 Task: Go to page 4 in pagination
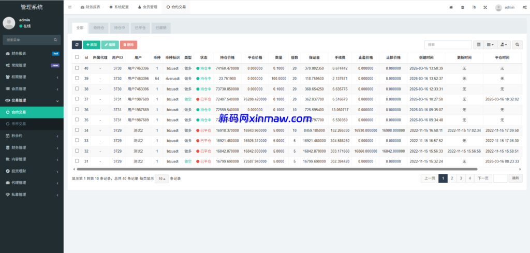(469, 178)
